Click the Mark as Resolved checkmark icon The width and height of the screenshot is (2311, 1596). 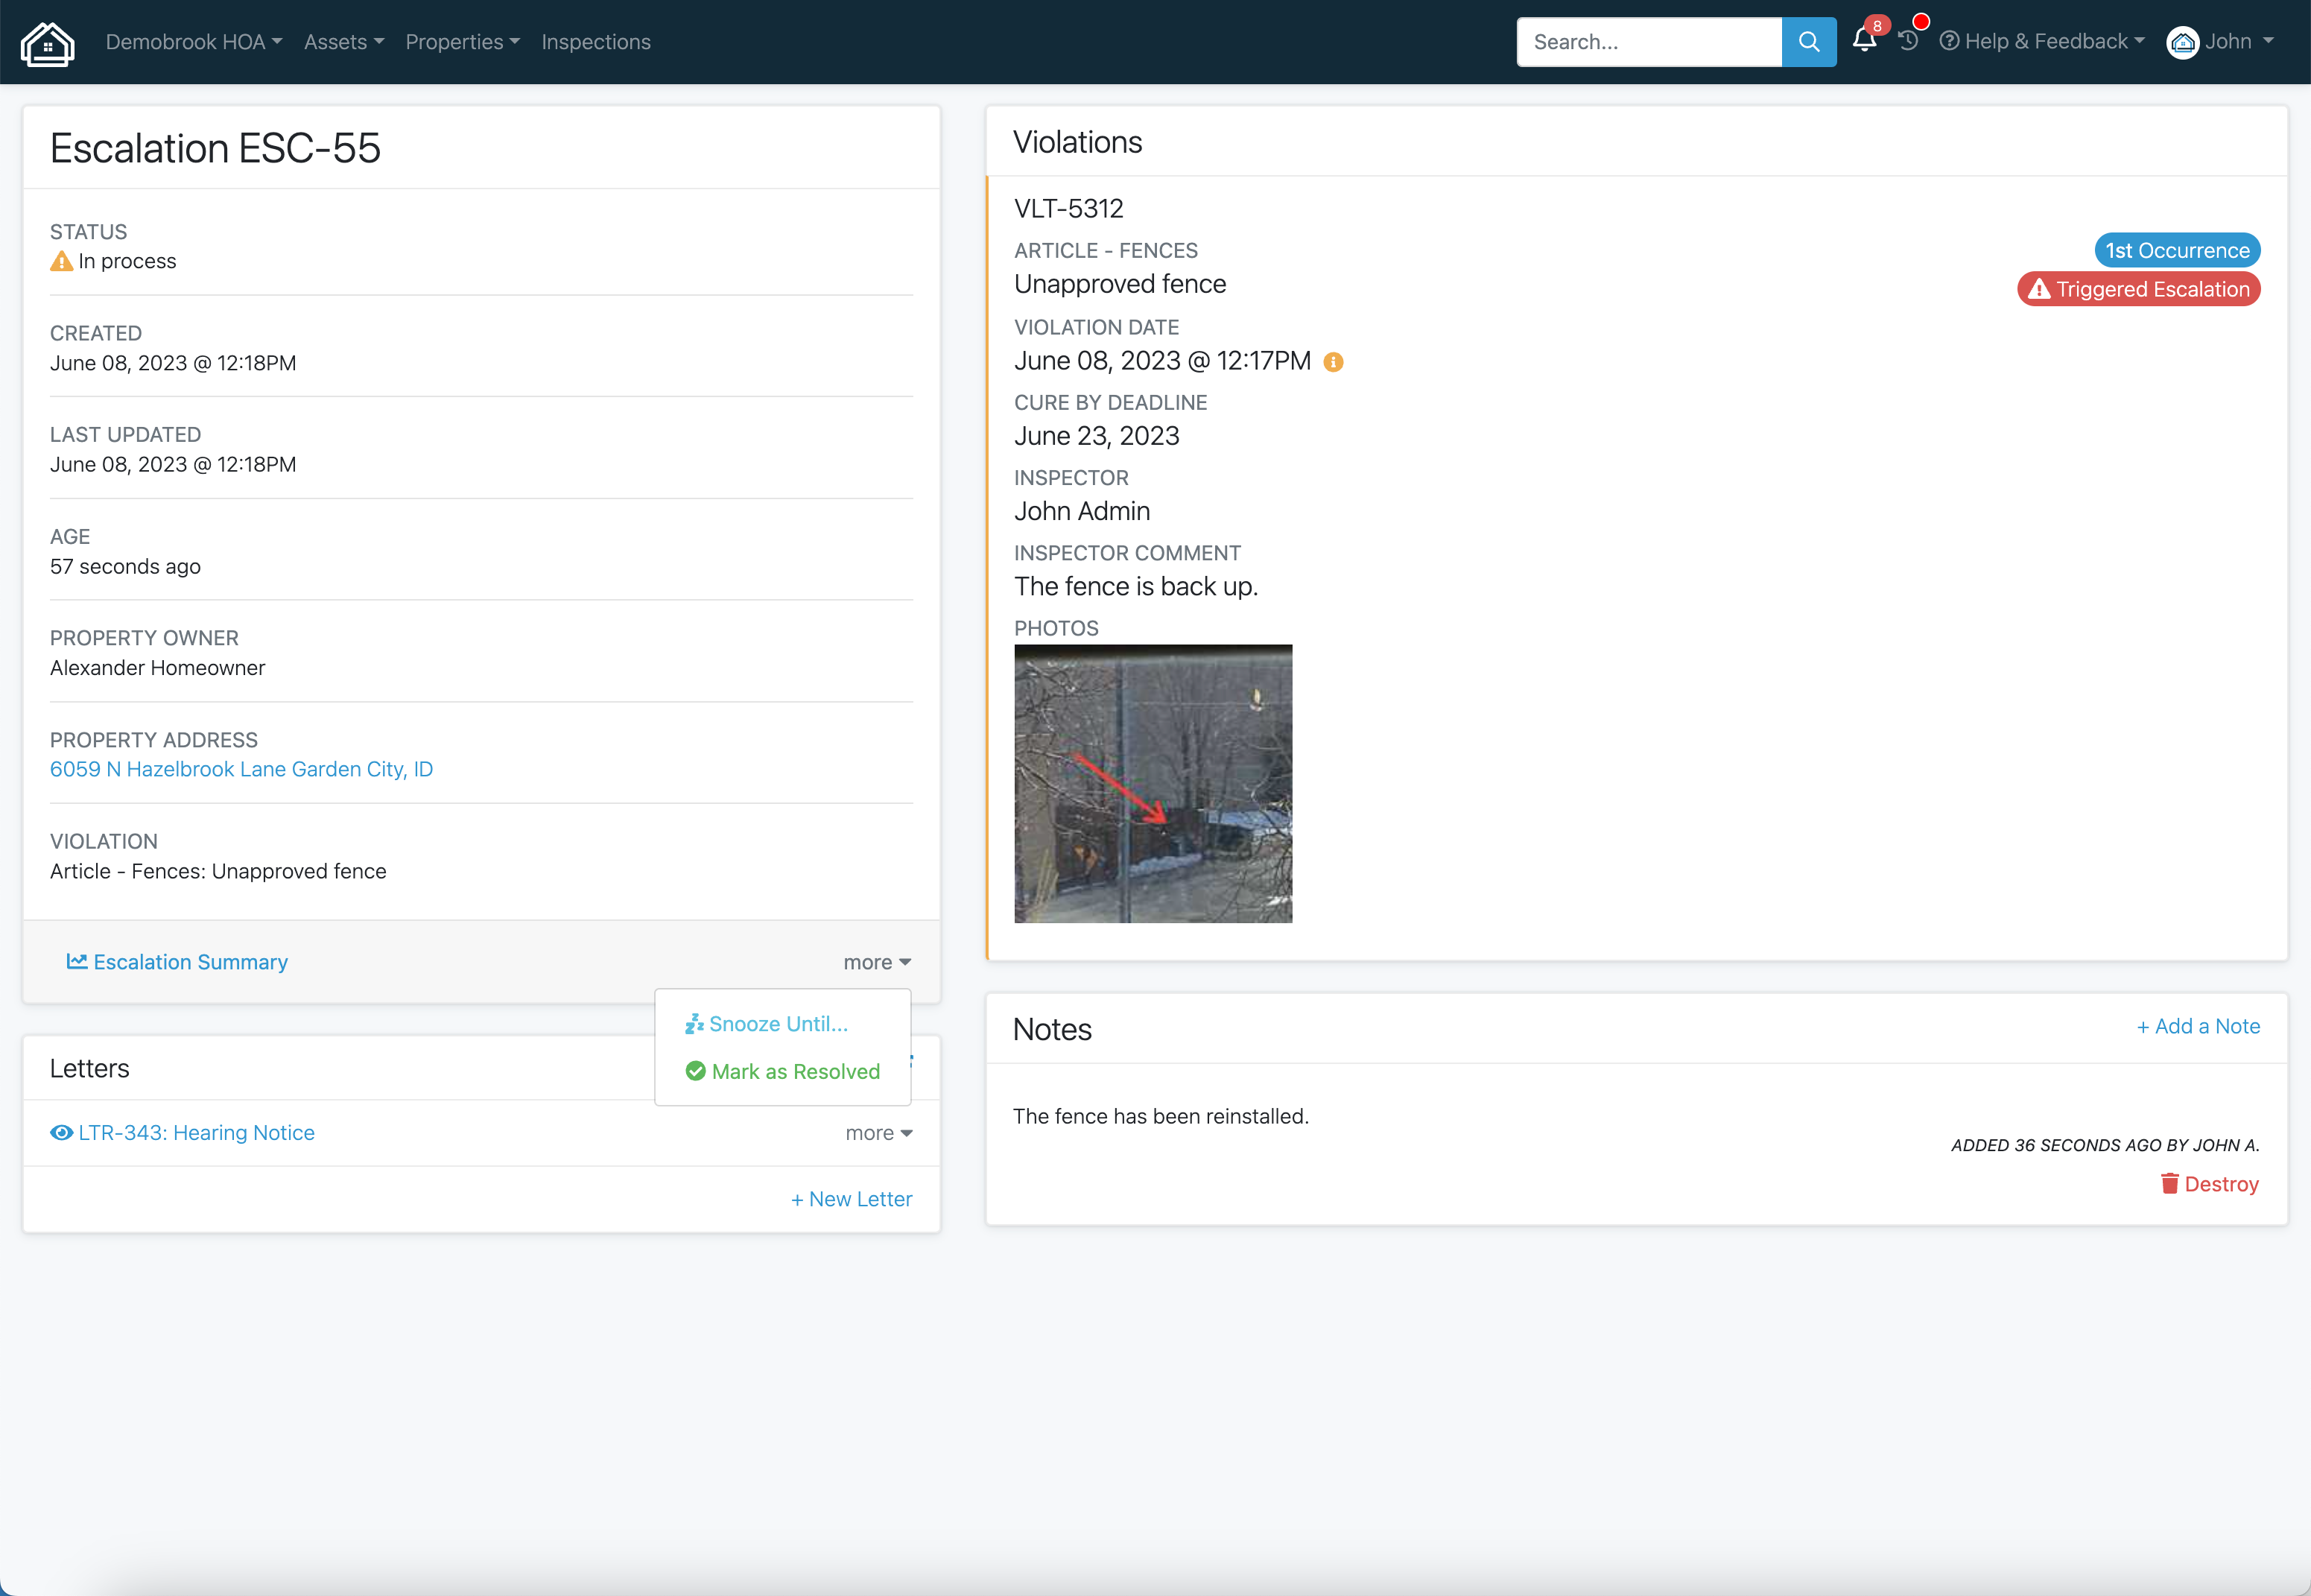pos(696,1071)
